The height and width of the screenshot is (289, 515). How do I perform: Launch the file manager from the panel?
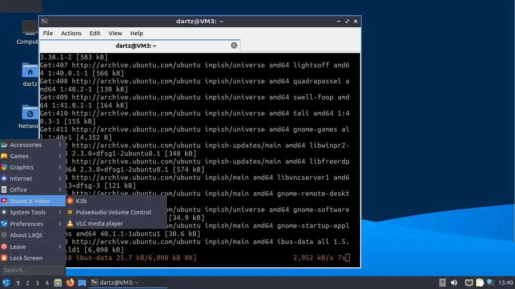point(58,283)
